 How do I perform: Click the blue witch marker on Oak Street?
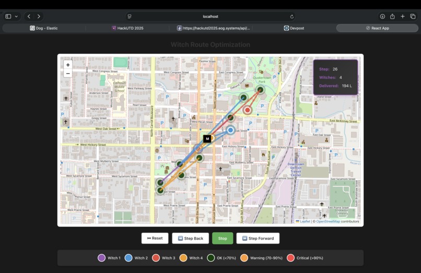[x=230, y=130]
